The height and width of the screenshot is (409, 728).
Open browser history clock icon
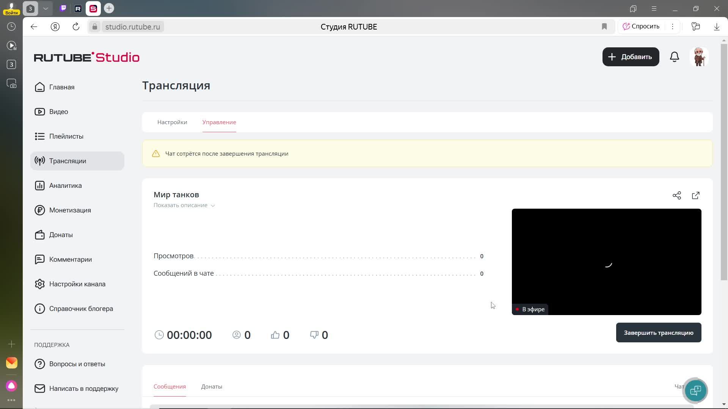(11, 27)
